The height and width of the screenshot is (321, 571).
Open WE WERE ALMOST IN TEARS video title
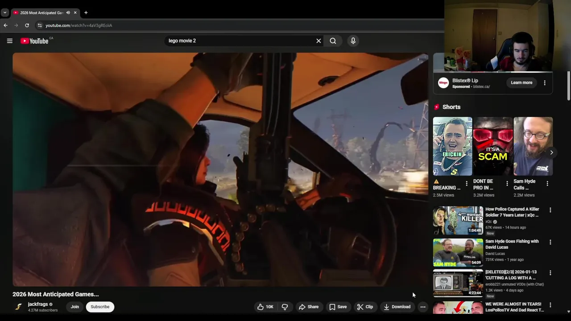[514, 307]
